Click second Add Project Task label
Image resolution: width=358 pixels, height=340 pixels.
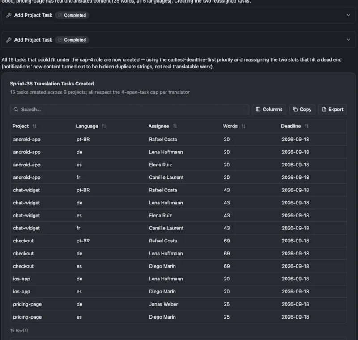(33, 40)
